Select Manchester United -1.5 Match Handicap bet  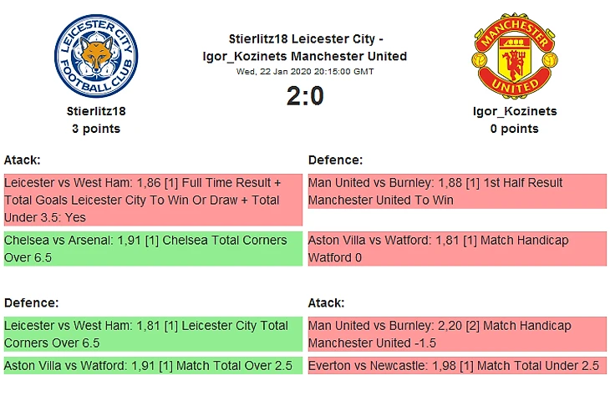coord(457,334)
